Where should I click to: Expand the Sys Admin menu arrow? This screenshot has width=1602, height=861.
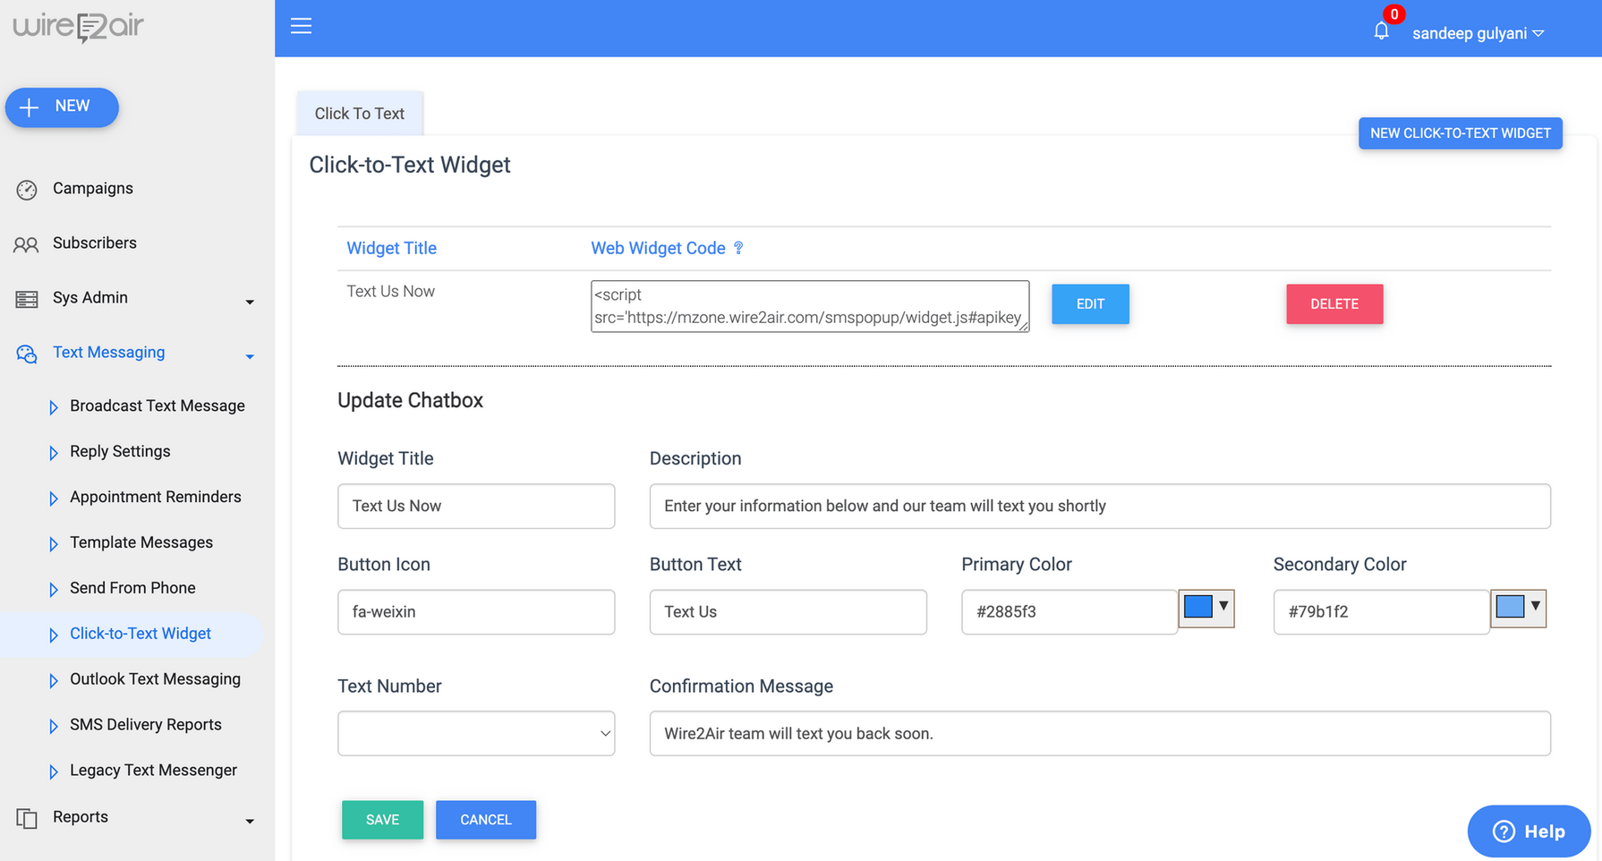coord(250,302)
